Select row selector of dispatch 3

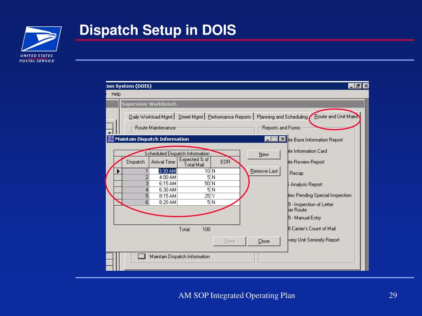pyautogui.click(x=118, y=184)
